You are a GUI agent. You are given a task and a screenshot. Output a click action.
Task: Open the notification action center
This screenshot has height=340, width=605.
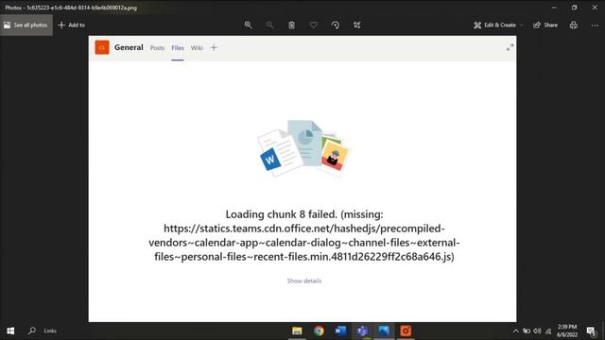591,331
